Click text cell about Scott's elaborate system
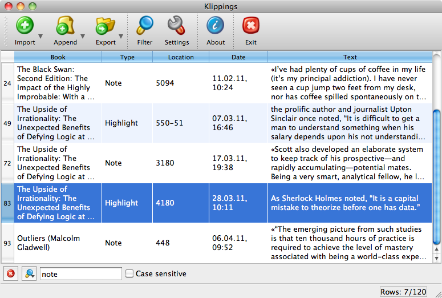 (350, 163)
